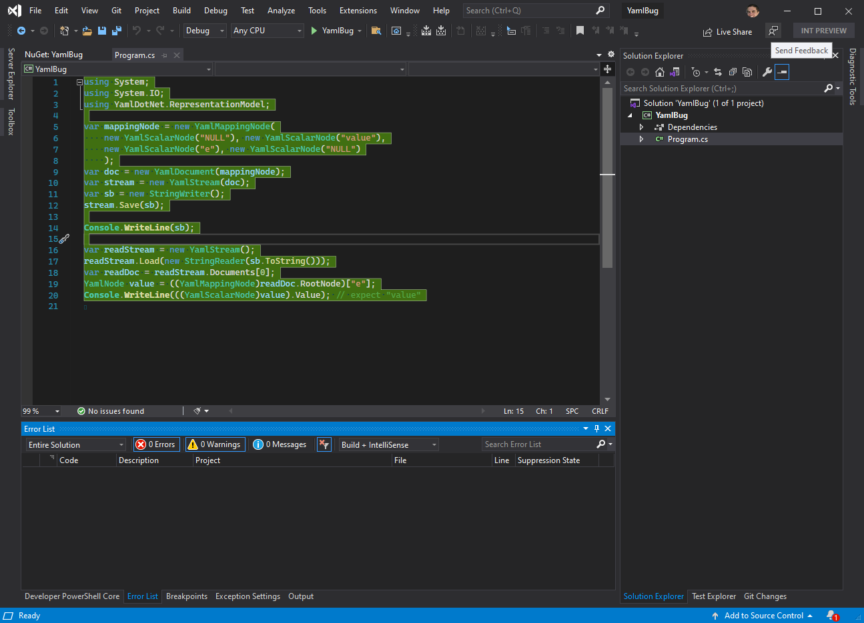Click the 0 Warnings button in Error List
864x623 pixels.
click(215, 444)
